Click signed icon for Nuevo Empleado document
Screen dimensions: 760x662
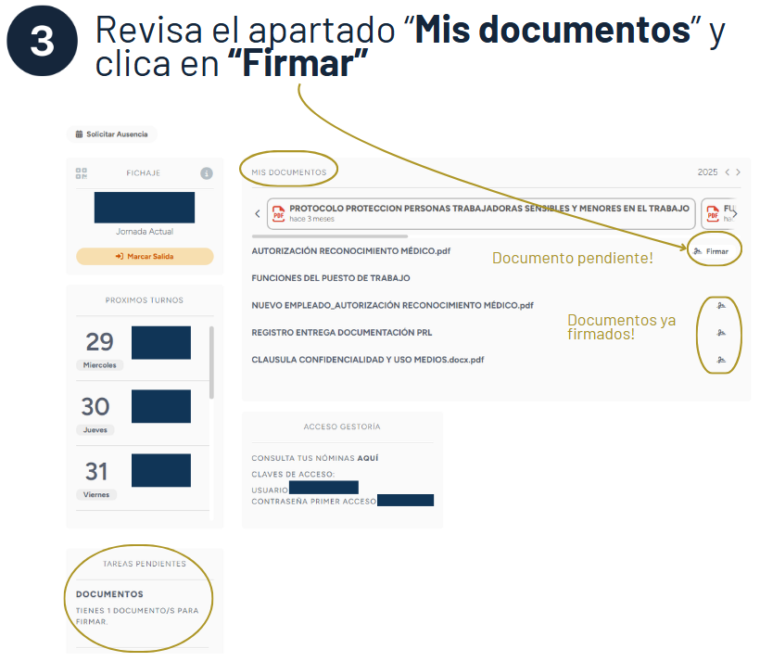pyautogui.click(x=721, y=305)
